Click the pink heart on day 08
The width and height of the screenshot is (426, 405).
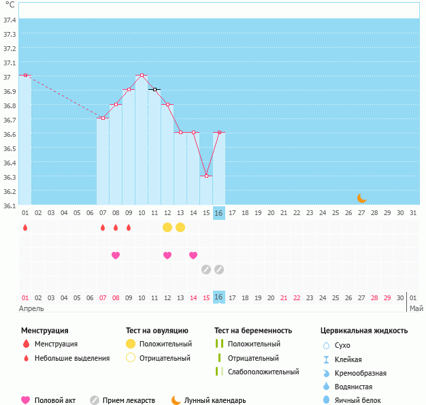[x=116, y=255]
